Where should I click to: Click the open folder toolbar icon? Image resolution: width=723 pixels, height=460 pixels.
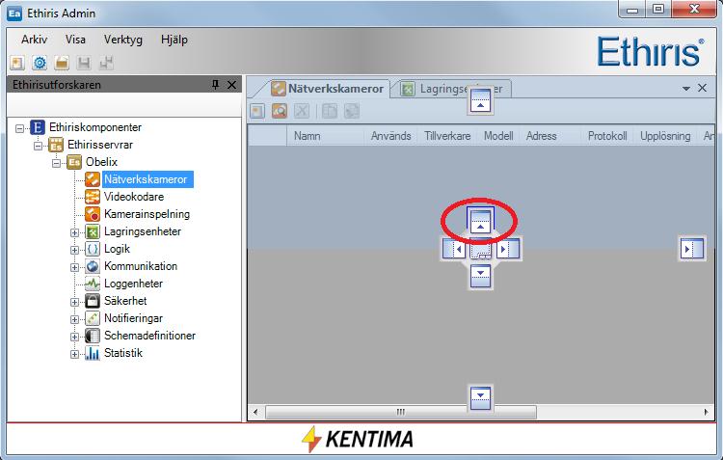62,63
